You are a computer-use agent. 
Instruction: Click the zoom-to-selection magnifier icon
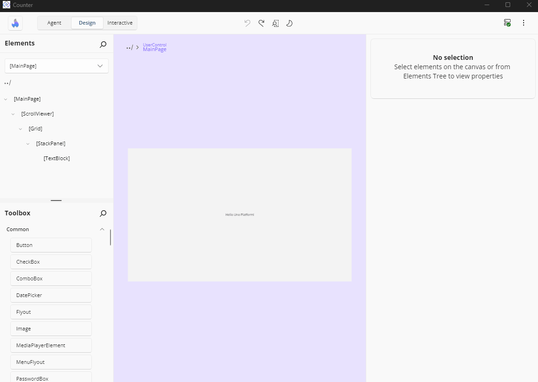pos(275,23)
